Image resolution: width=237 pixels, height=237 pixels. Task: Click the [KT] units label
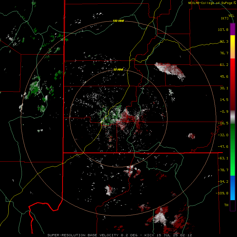click(x=225, y=18)
